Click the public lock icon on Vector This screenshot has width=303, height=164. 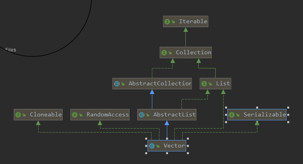pyautogui.click(x=158, y=146)
